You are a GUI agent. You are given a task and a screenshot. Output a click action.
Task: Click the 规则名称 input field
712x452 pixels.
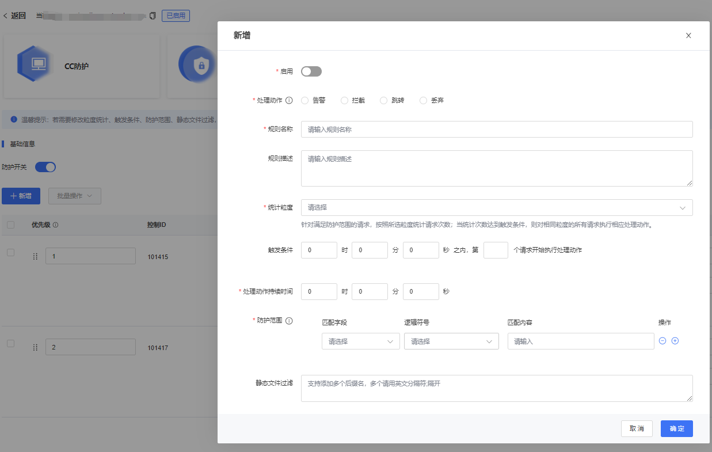click(496, 130)
